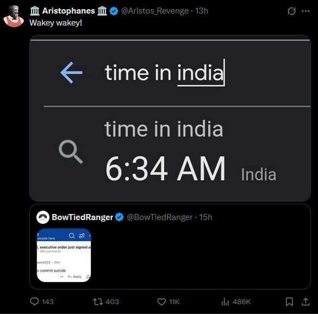The width and height of the screenshot is (318, 314).
Task: Open the BowTiedRanger quoted tweet avatar
Action: pyautogui.click(x=43, y=217)
